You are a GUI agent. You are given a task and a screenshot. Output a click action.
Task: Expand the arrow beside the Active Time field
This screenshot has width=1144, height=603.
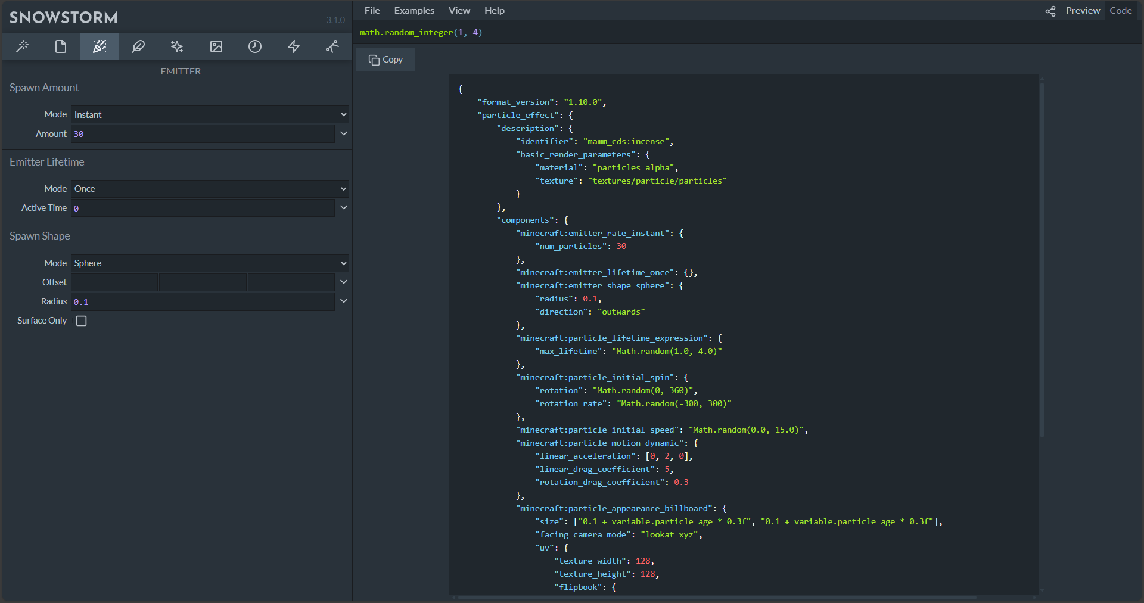point(344,207)
